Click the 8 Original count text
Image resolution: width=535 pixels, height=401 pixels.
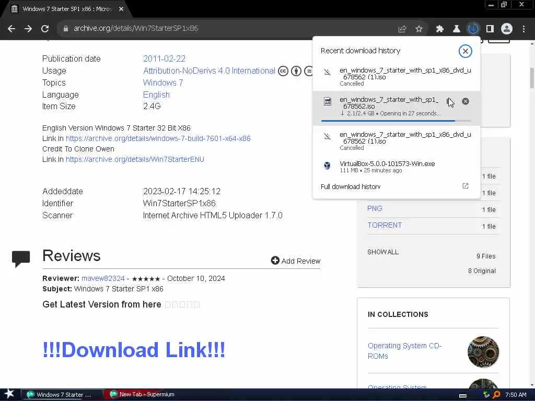[482, 271]
